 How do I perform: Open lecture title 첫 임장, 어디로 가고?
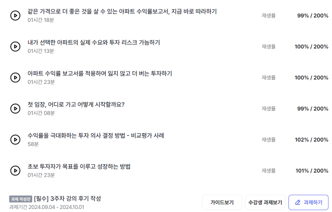point(76,105)
